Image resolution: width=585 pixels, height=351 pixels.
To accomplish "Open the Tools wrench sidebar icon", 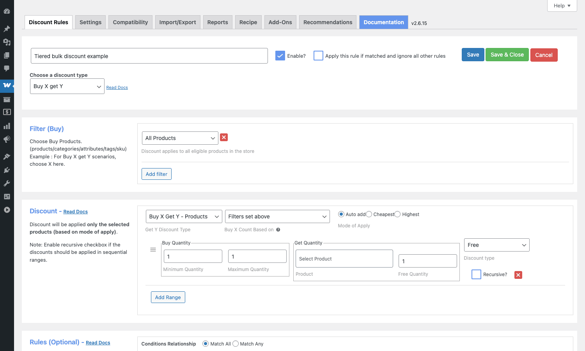I will coord(7,183).
